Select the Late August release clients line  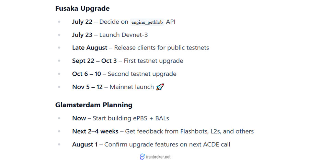[x=140, y=48]
